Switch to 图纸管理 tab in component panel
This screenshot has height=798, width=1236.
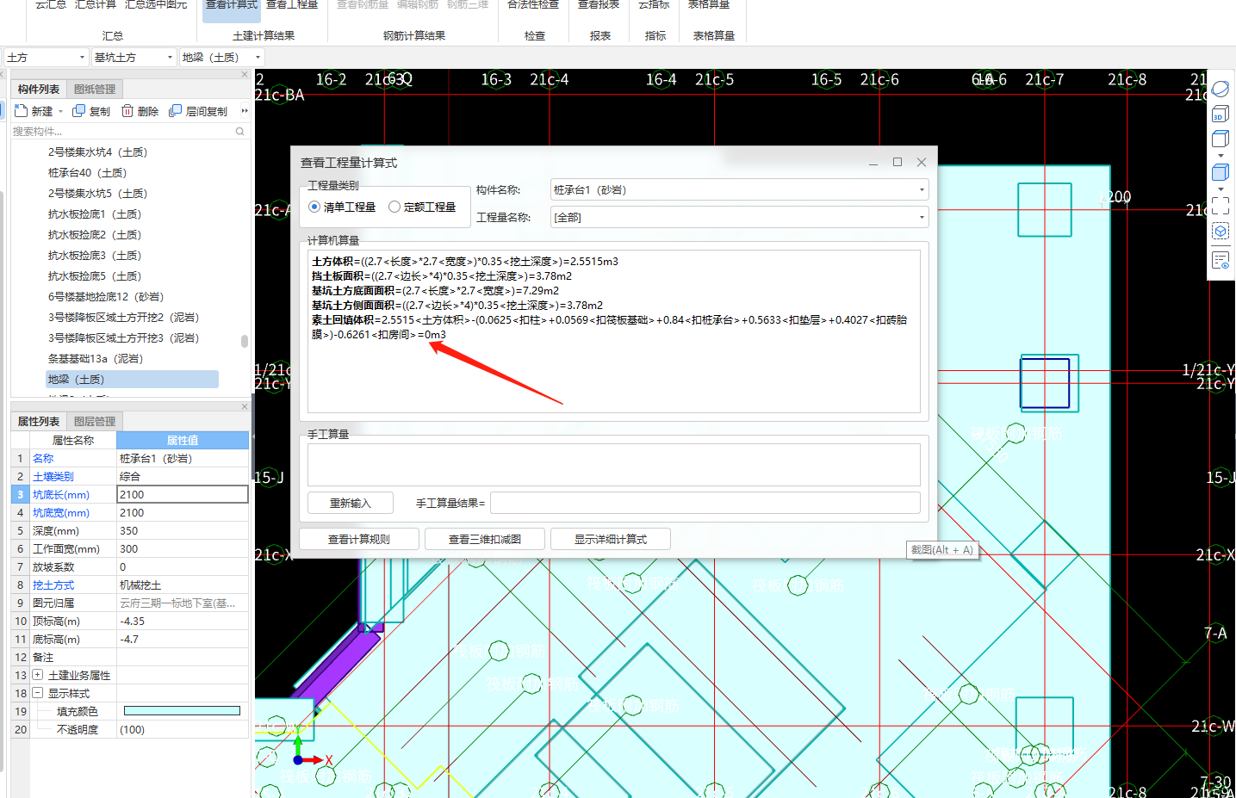pos(95,90)
